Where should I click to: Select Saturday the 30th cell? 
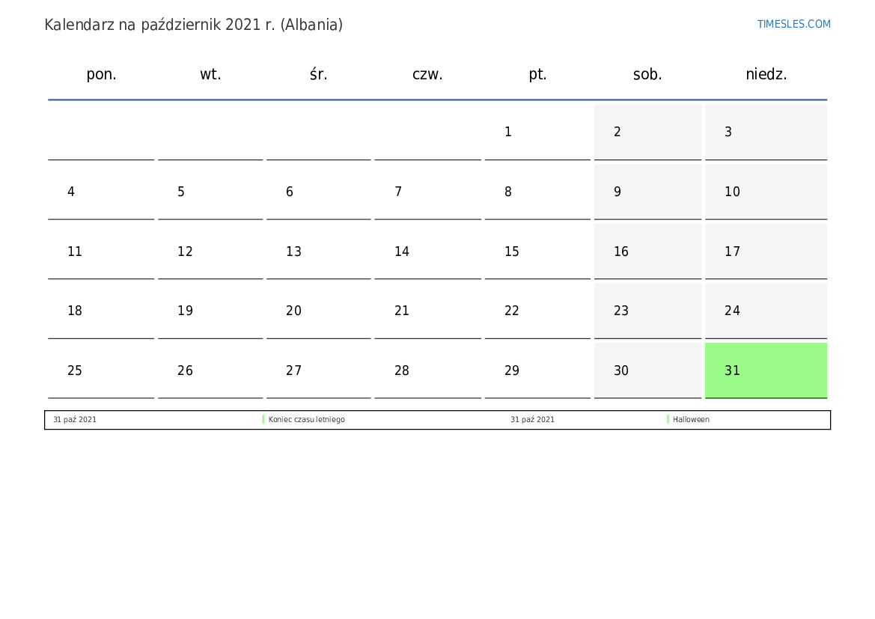(x=647, y=371)
